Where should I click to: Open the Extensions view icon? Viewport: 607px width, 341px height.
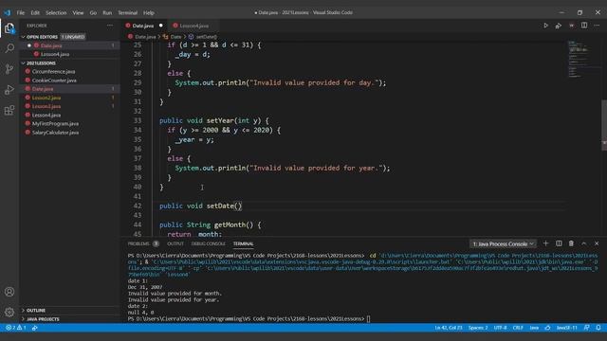(x=9, y=111)
